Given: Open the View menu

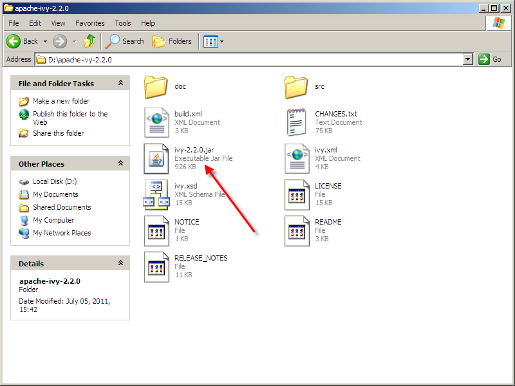Looking at the screenshot, I should (58, 23).
